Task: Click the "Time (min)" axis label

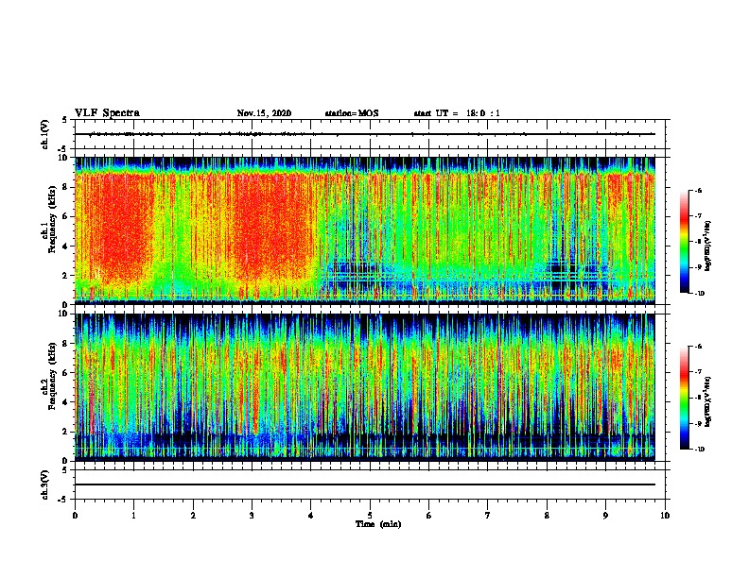Action: (x=378, y=524)
